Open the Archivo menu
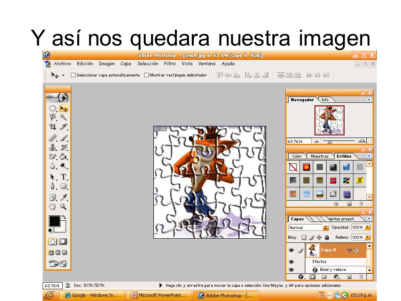The image size is (401, 301). [62, 64]
